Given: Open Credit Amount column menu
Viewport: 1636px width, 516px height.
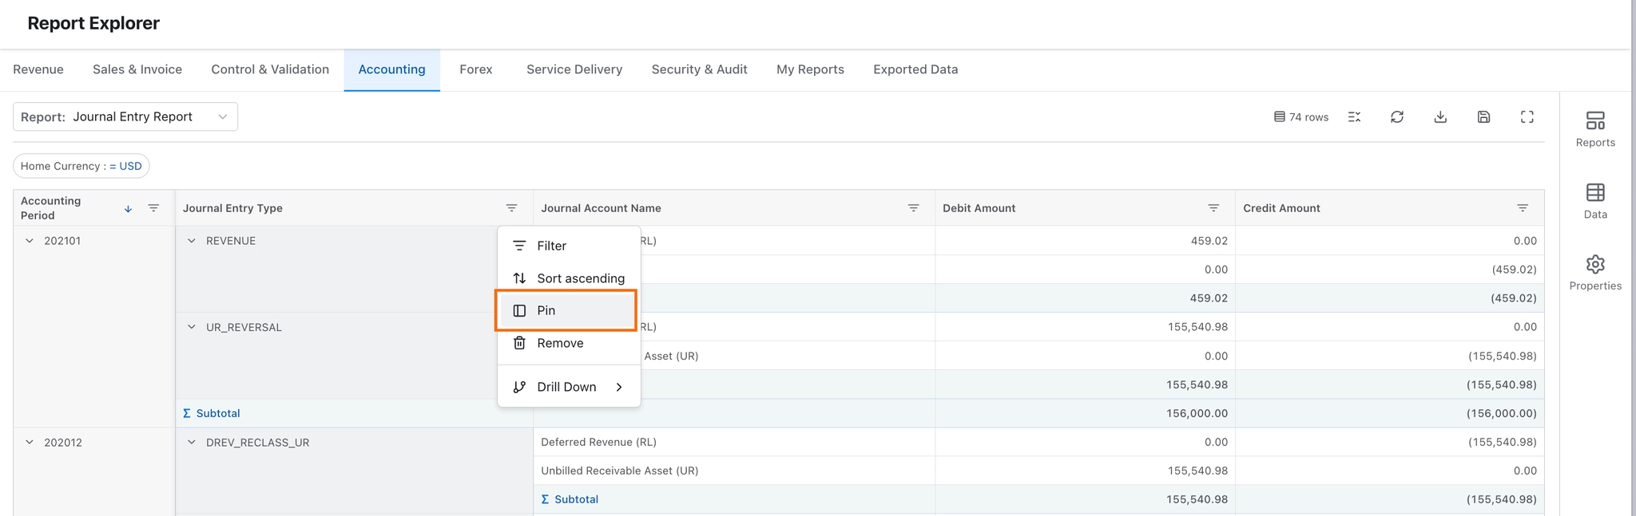Looking at the screenshot, I should coord(1523,208).
